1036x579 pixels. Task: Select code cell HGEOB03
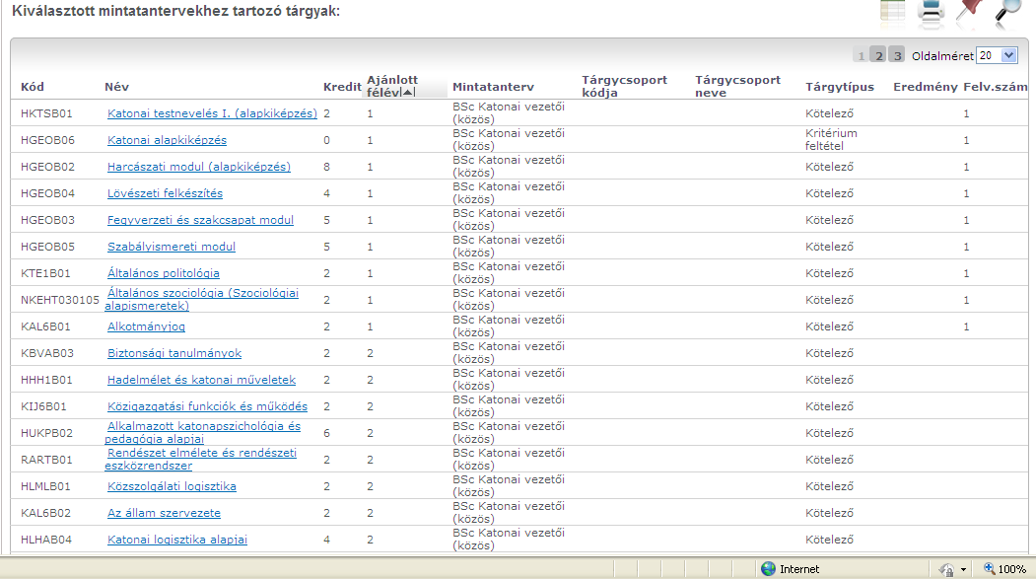tap(47, 220)
